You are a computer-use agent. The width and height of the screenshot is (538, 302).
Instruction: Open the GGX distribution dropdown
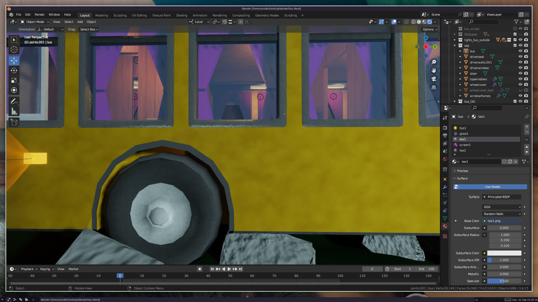click(x=502, y=207)
